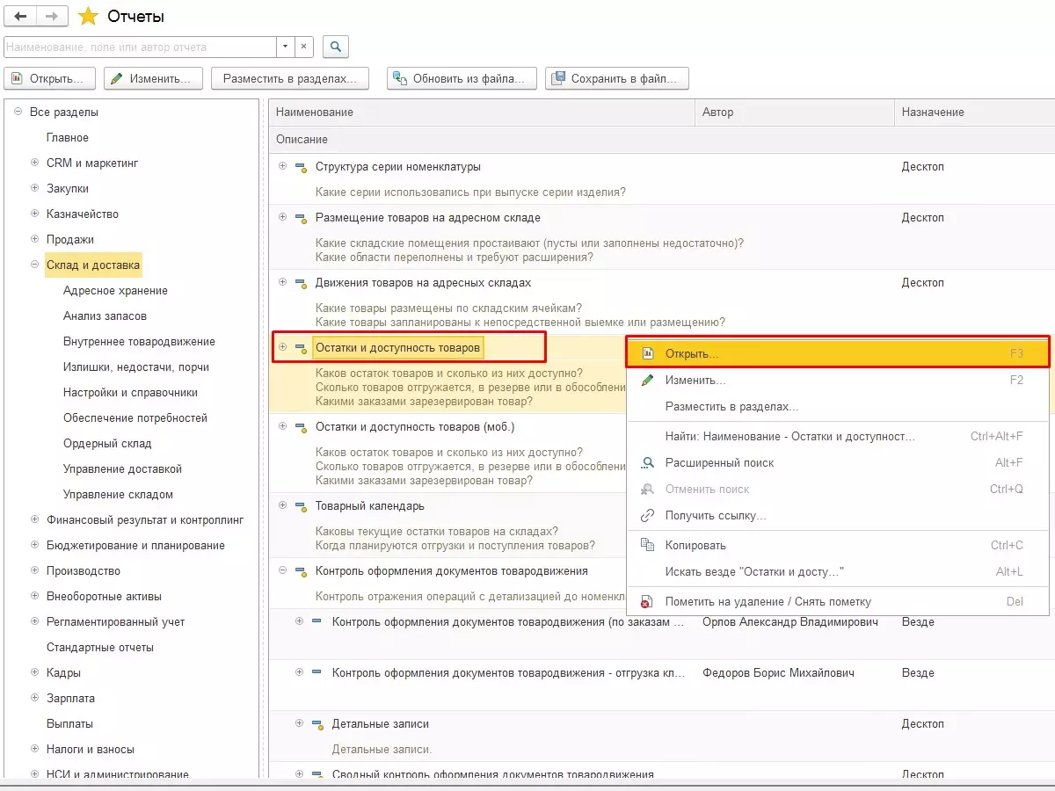
Task: Select Главное in the sections tree
Action: click(68, 137)
